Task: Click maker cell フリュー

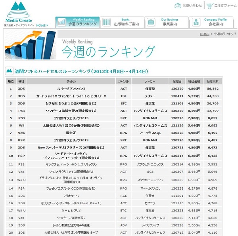Action: pyautogui.click(x=150, y=96)
